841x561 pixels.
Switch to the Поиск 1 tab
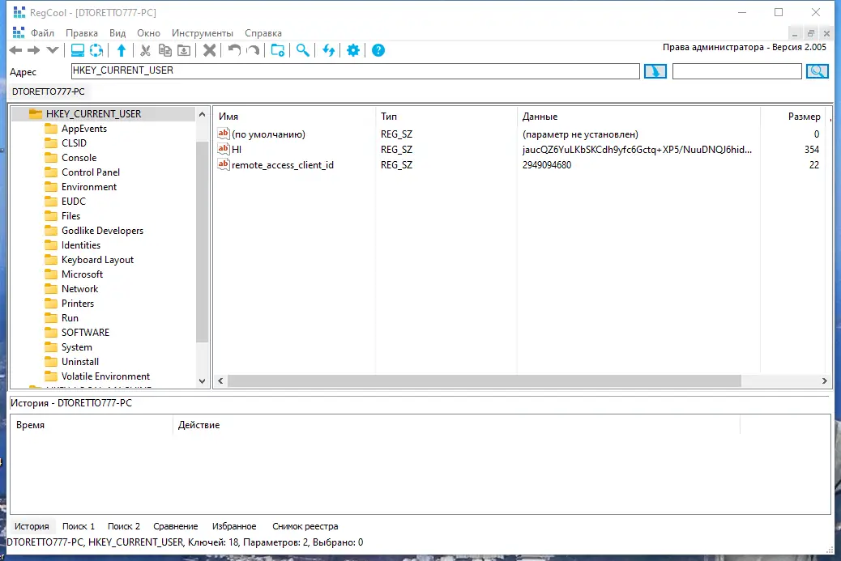click(x=79, y=526)
